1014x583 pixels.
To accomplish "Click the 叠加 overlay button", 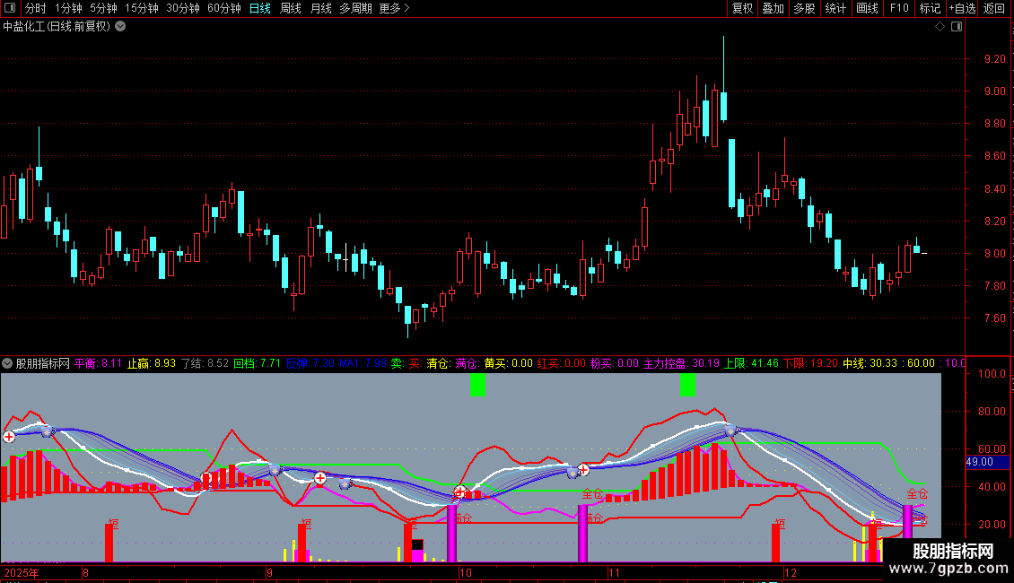I will [x=773, y=8].
